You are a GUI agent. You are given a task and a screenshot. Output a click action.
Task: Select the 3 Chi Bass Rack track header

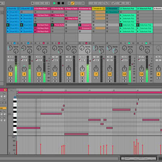tap(42, 9)
